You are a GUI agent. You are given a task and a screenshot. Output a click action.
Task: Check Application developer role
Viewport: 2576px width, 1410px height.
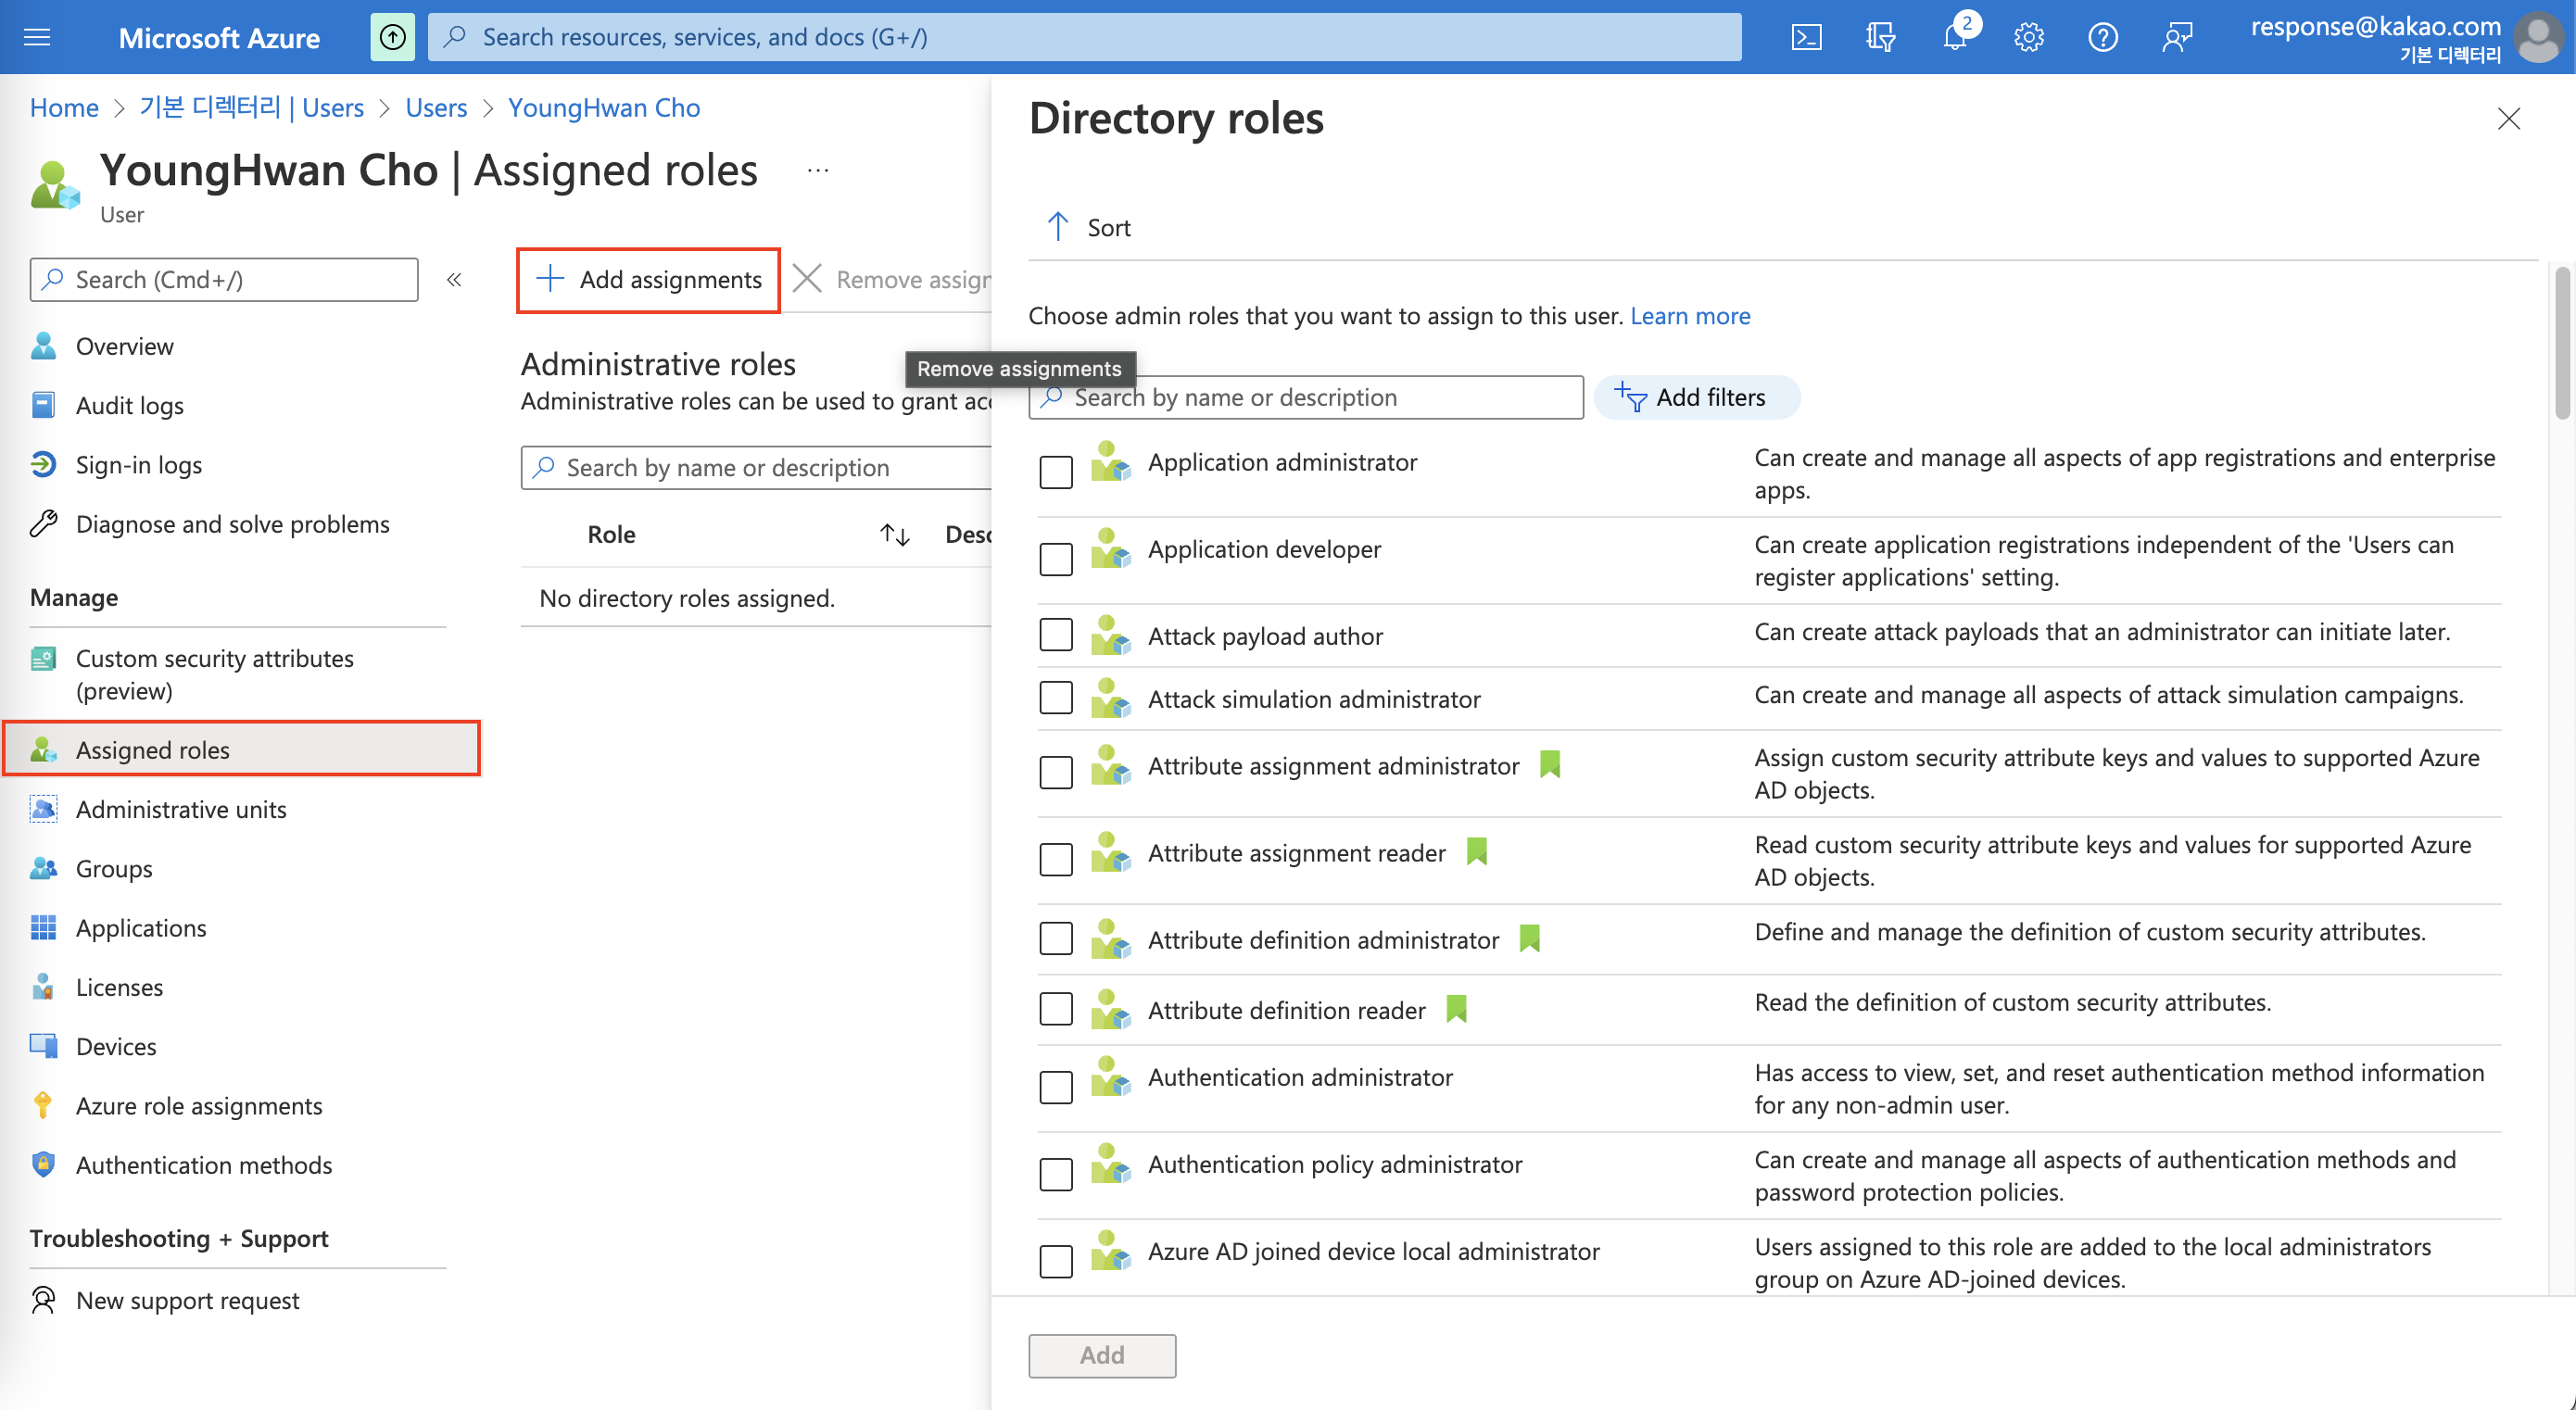[x=1056, y=559]
